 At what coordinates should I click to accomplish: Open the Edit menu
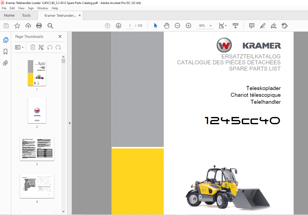pos(12,8)
